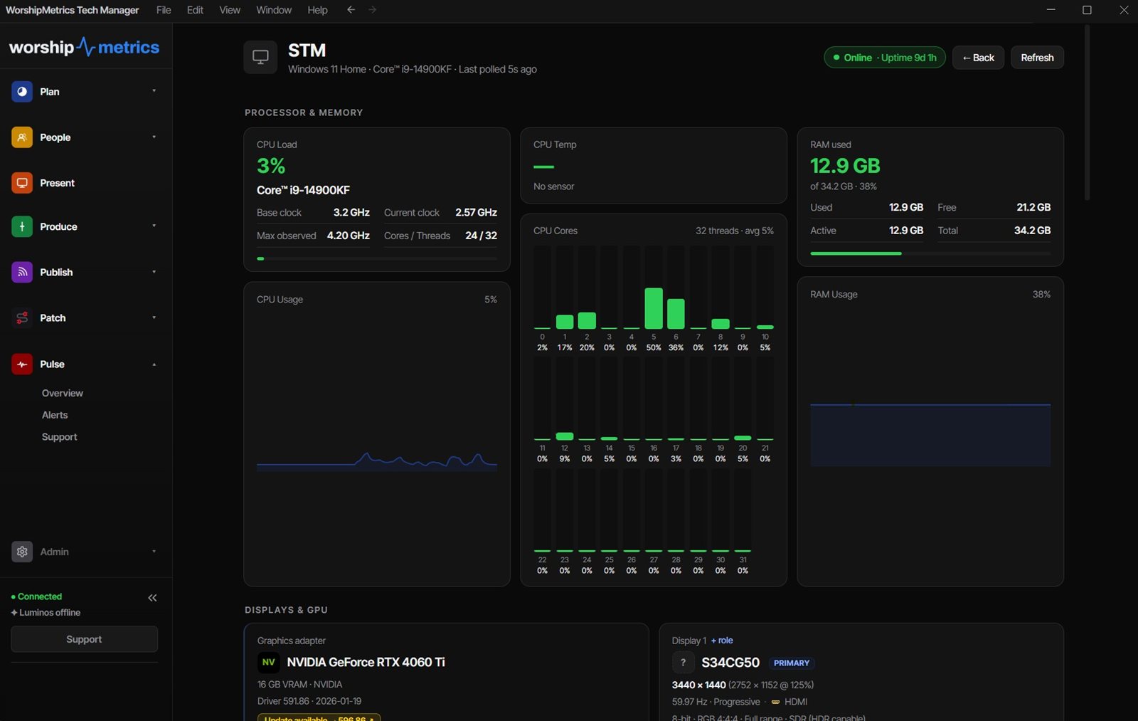1138x721 pixels.
Task: Click the CPU load progress bar
Action: click(377, 258)
